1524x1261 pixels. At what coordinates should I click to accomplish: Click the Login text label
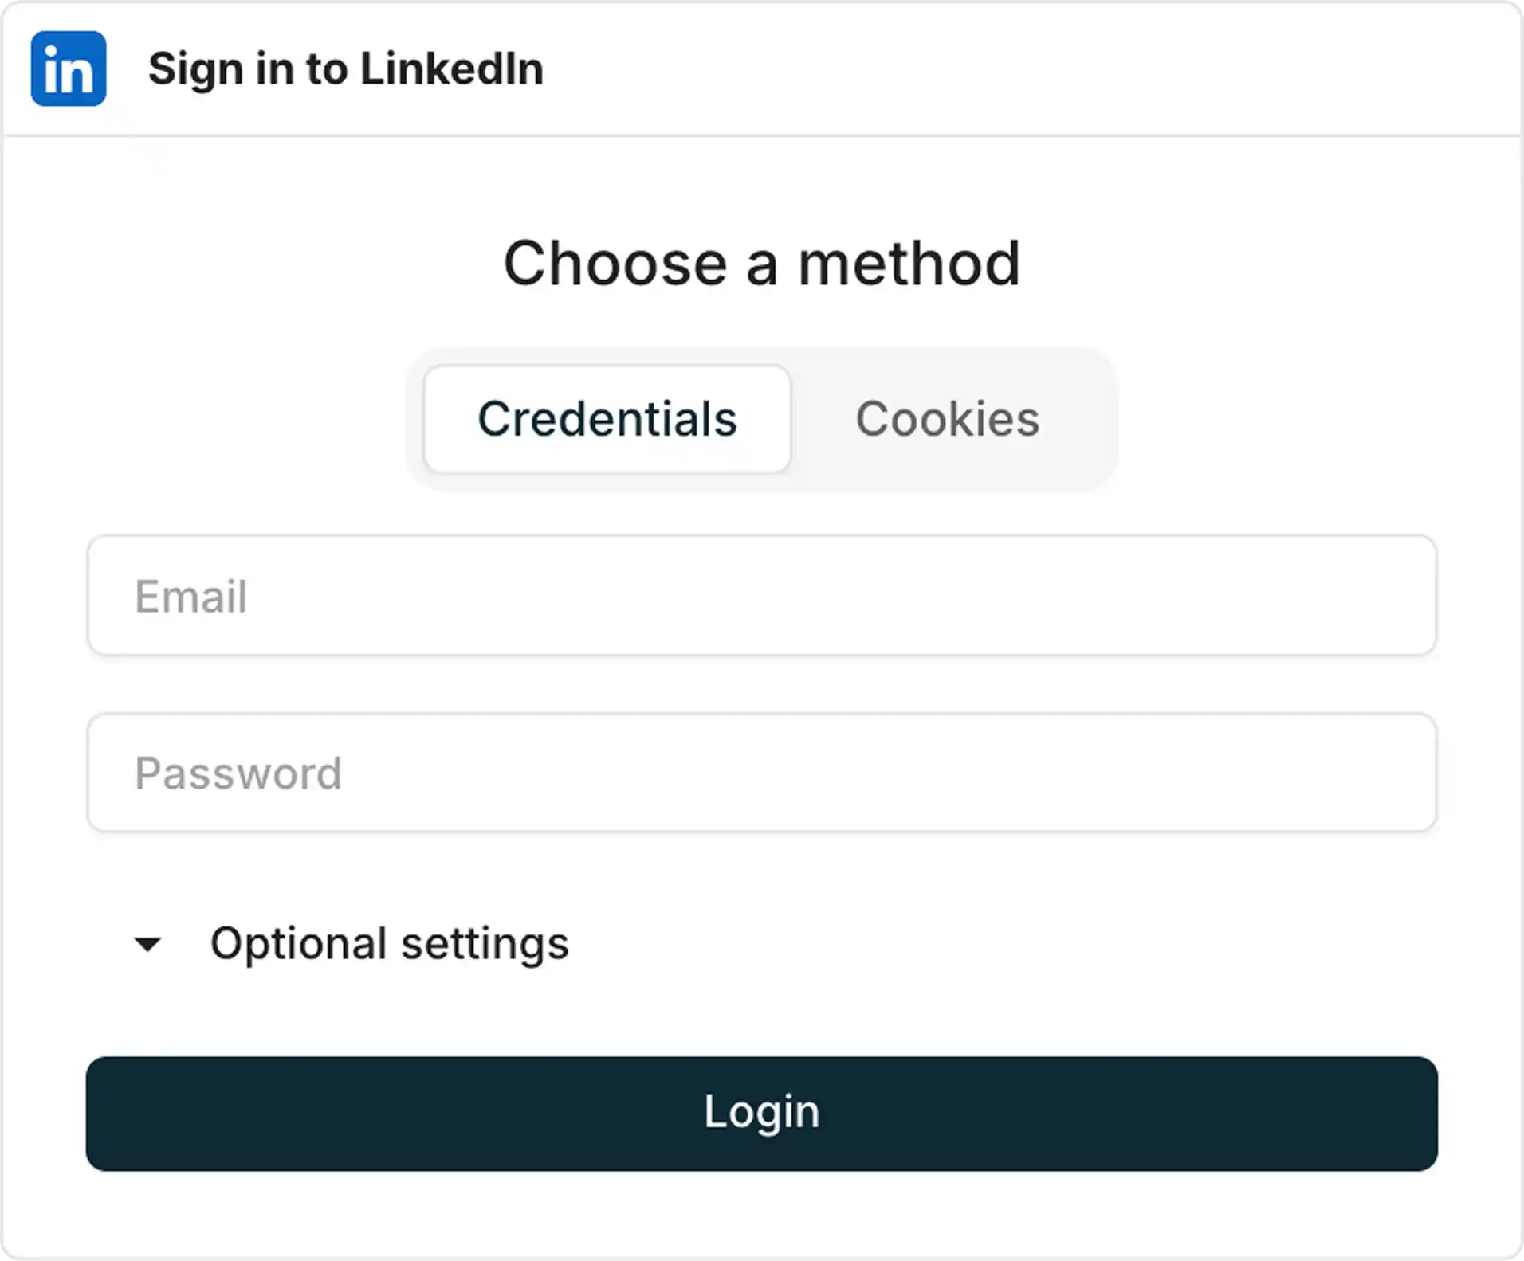coord(761,1112)
